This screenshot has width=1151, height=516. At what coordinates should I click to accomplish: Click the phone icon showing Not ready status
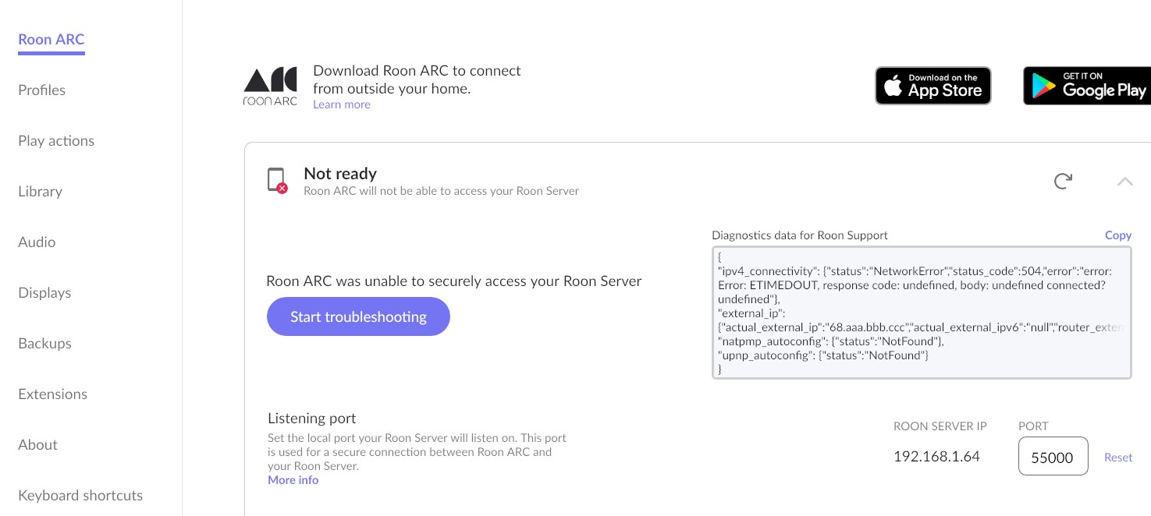(x=277, y=179)
